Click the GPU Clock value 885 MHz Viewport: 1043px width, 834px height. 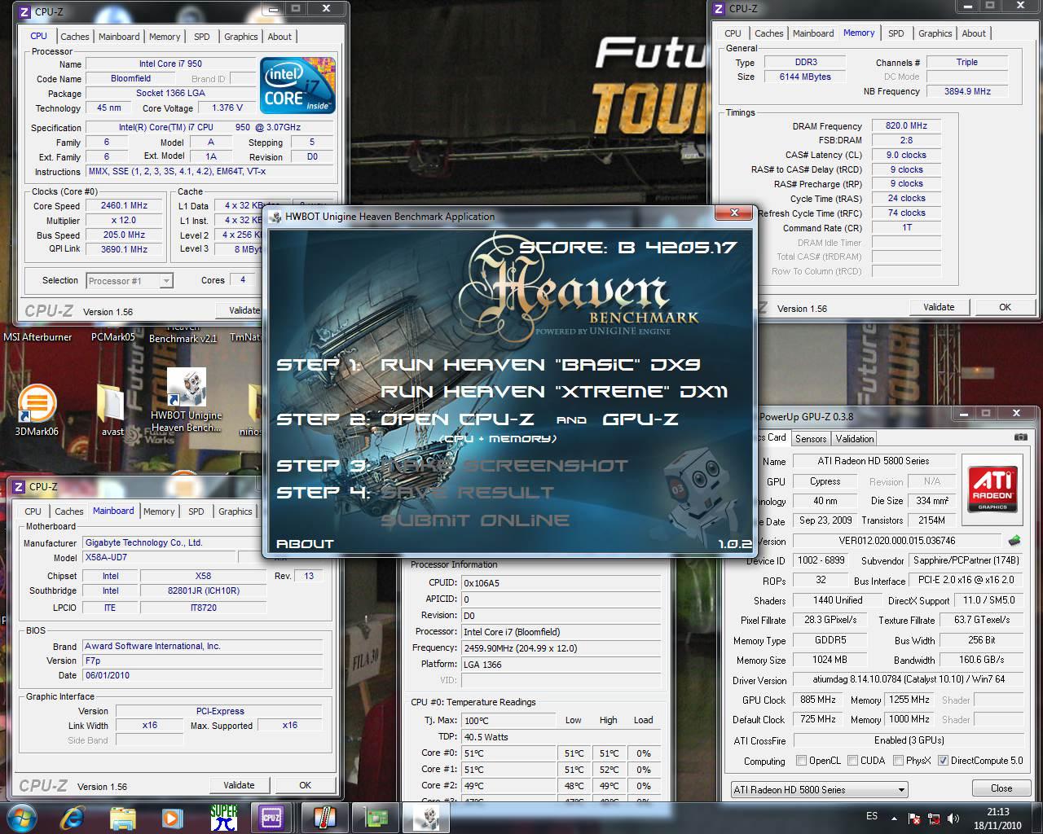click(817, 700)
